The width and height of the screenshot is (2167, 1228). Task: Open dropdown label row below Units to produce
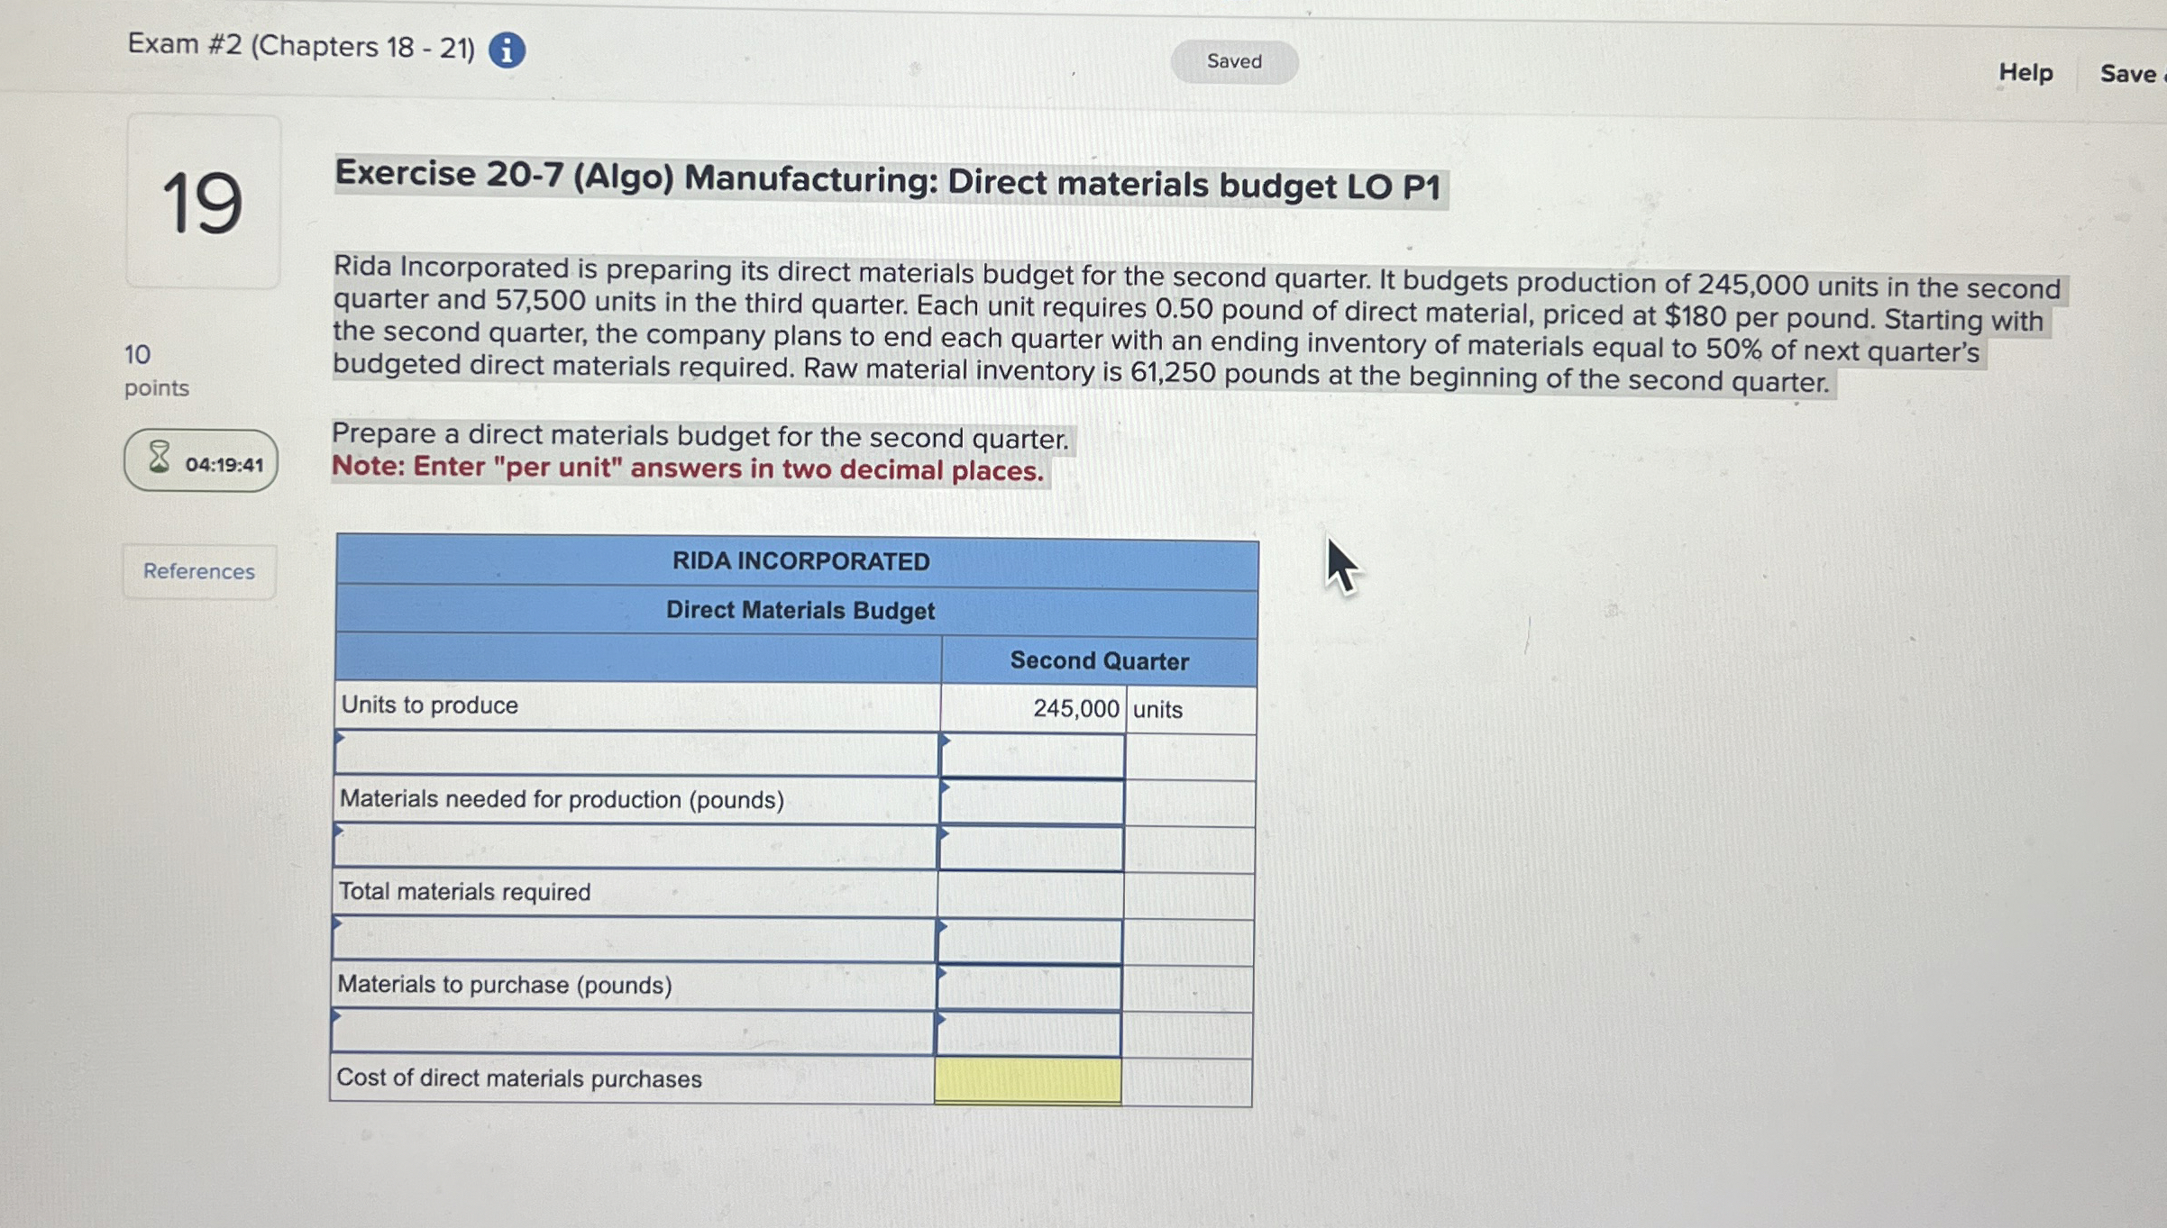pos(635,753)
